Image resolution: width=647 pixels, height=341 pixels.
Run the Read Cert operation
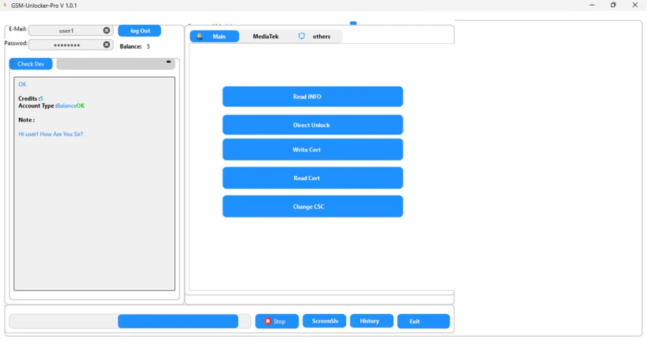[x=312, y=178]
